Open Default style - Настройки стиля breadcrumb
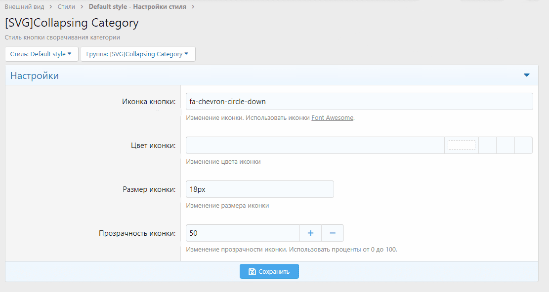The height and width of the screenshot is (292, 549). point(137,6)
